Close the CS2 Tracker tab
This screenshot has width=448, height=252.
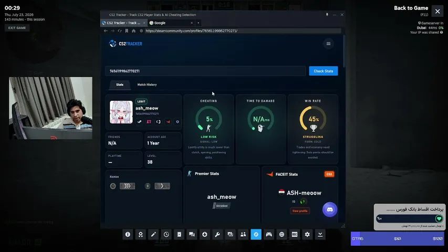coord(144,23)
